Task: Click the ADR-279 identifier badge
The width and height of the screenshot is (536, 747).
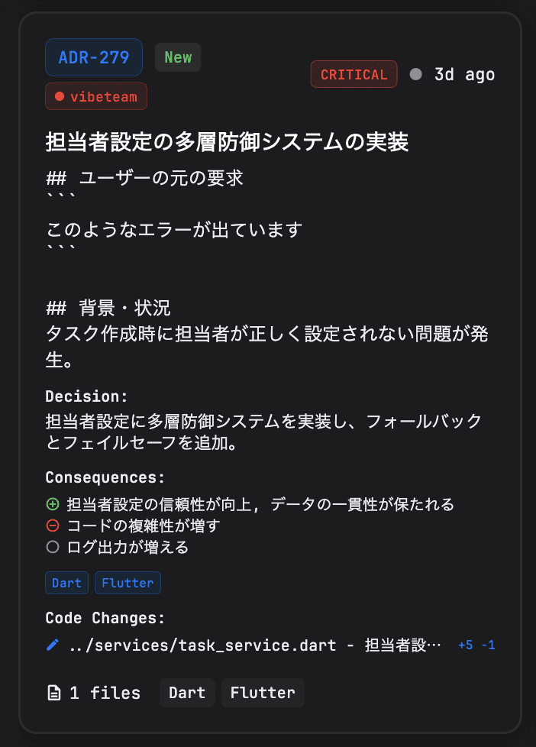Action: [x=94, y=57]
